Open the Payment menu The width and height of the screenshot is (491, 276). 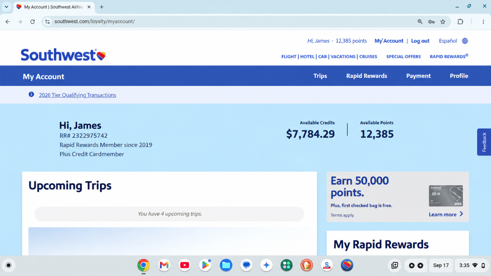pyautogui.click(x=419, y=76)
